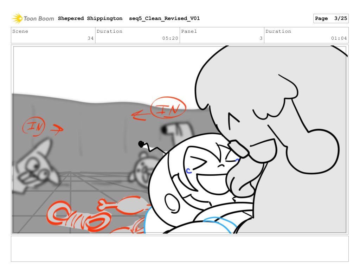
Task: Select the Panel 3 field
Action: [222, 35]
